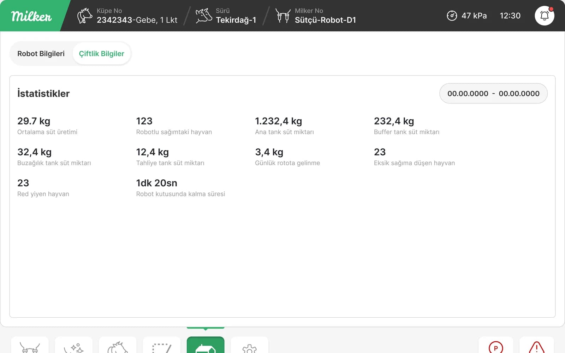Click the Milker logo

point(31,16)
